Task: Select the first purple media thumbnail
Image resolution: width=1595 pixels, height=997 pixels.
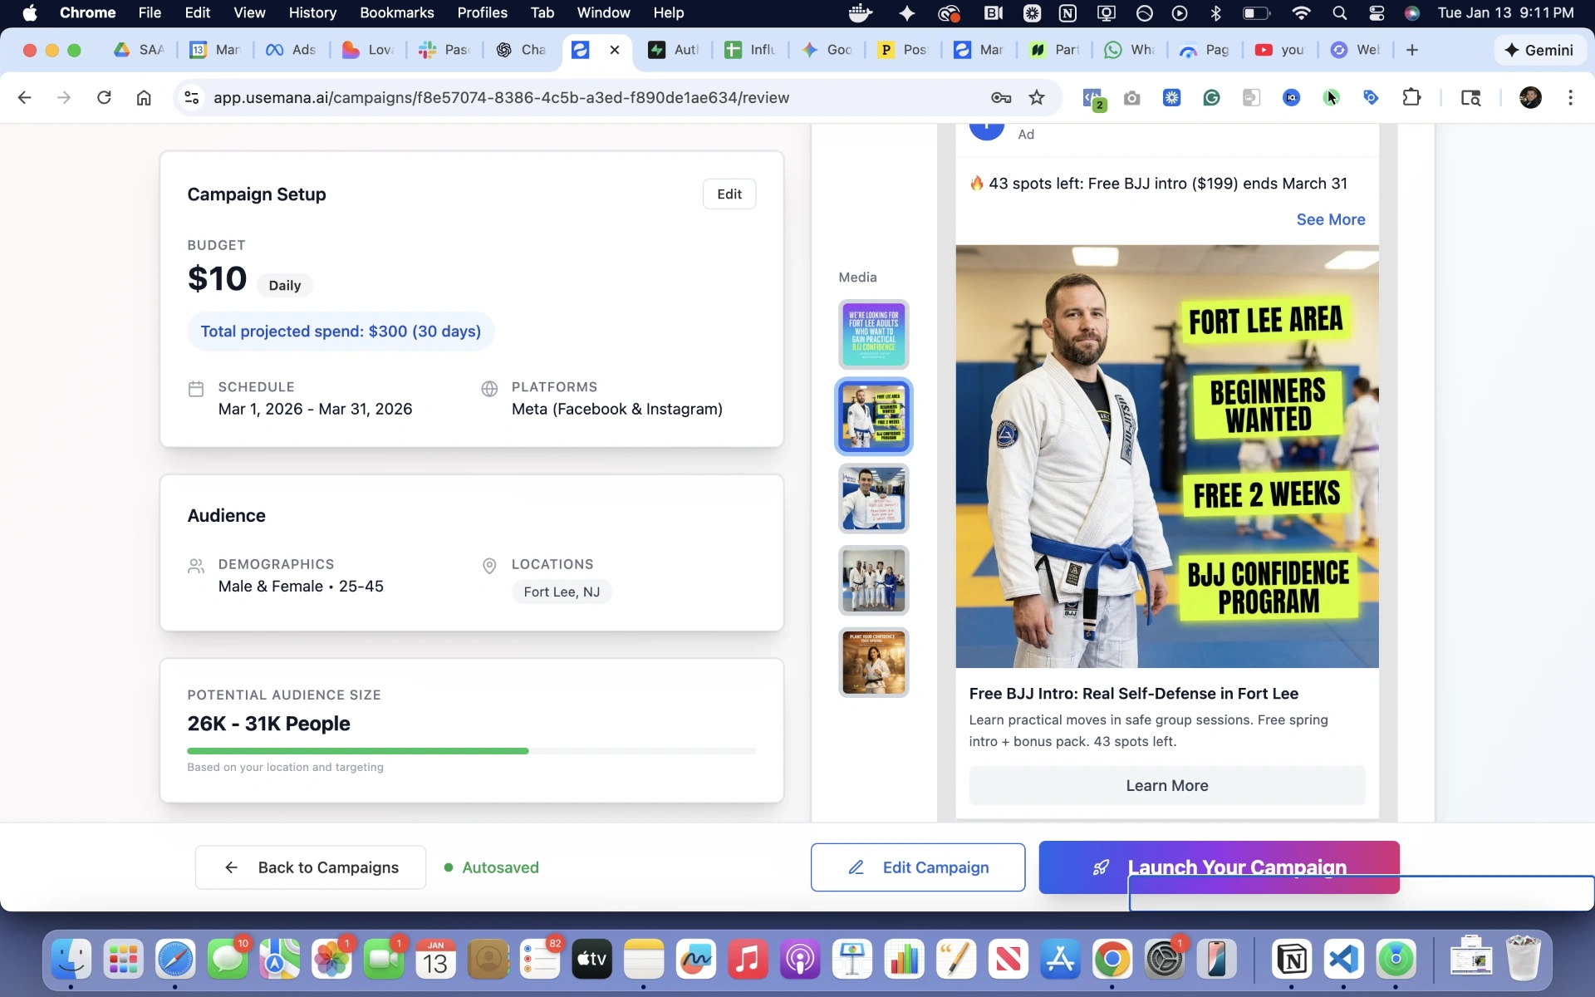Action: pyautogui.click(x=873, y=335)
